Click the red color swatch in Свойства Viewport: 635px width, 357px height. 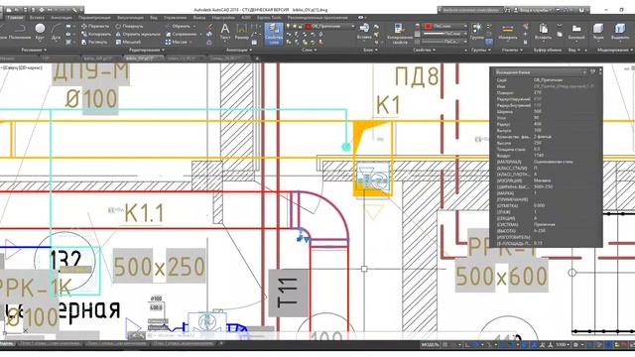pyautogui.click(x=428, y=26)
